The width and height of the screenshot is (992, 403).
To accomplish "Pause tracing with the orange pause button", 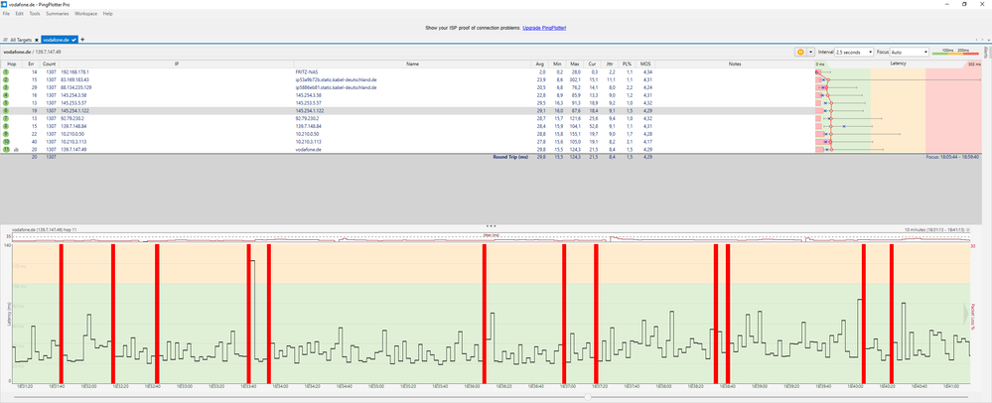I will pyautogui.click(x=800, y=52).
